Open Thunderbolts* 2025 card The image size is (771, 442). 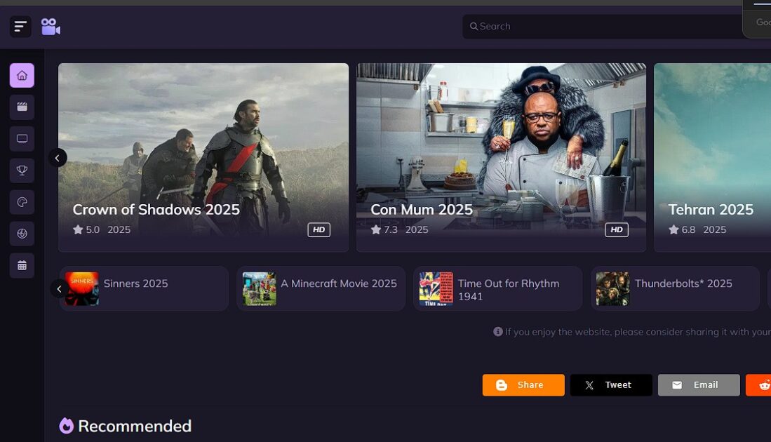(675, 288)
